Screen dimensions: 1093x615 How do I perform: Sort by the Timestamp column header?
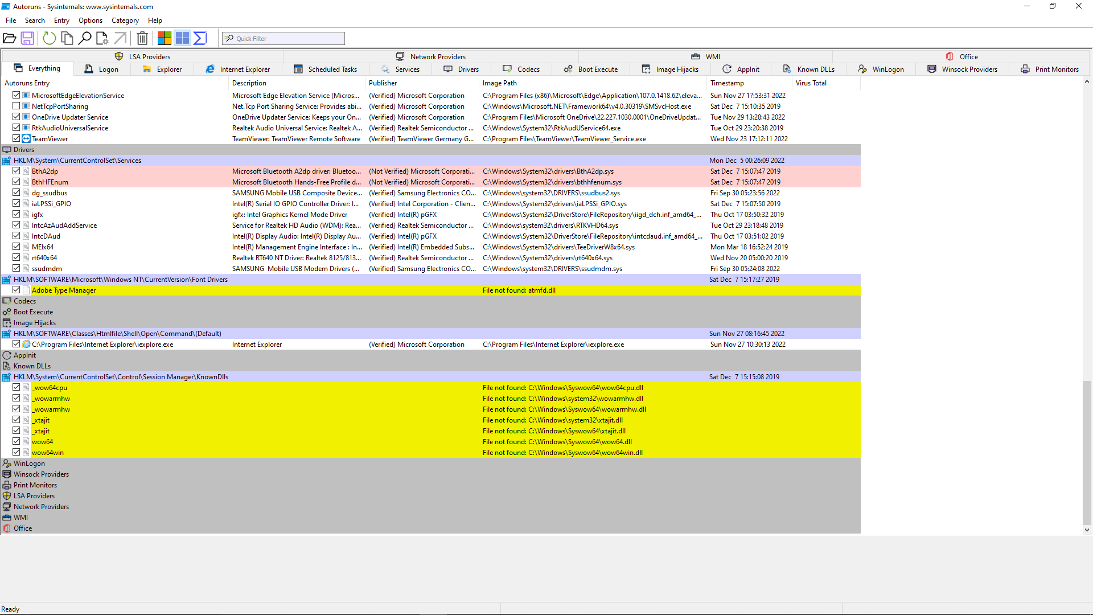(x=727, y=83)
